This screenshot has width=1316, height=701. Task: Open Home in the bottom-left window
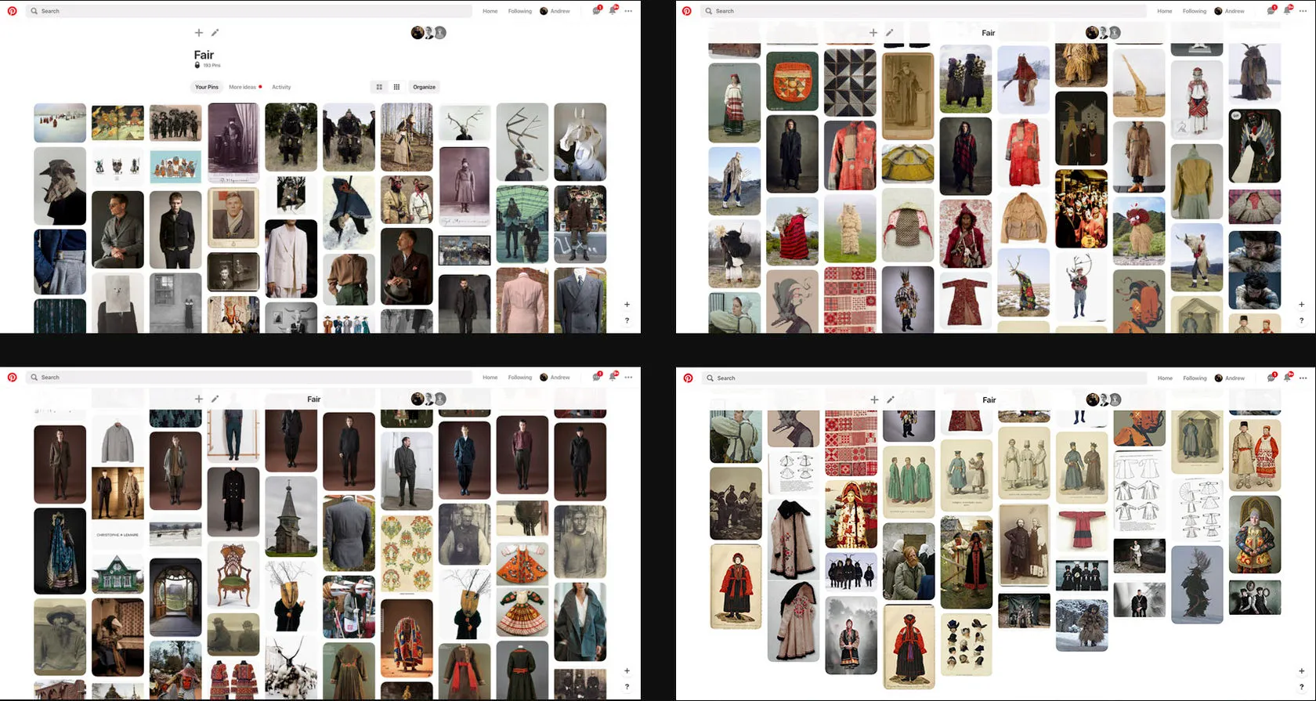pos(490,378)
